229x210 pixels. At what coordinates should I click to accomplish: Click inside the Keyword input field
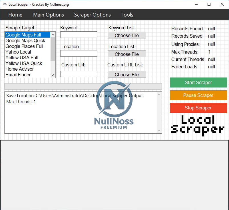coord(79,34)
